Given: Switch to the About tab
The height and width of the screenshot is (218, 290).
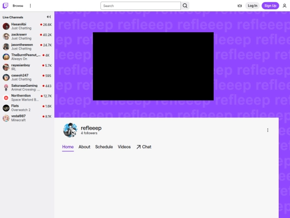Looking at the screenshot, I should (84, 147).
